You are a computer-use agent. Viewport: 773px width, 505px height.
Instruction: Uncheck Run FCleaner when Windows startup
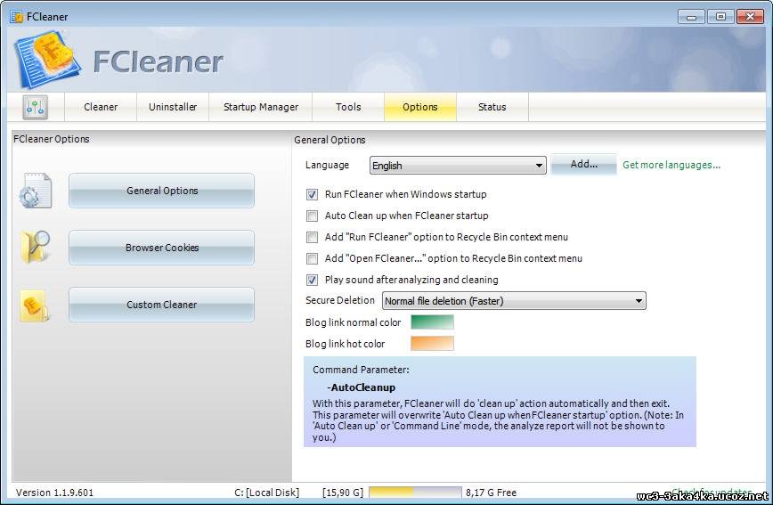pos(312,194)
